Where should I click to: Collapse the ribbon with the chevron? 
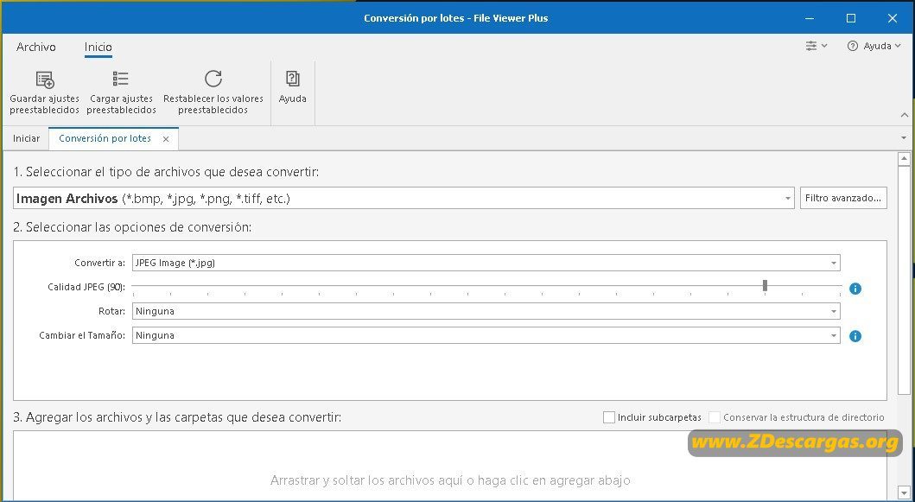point(905,115)
